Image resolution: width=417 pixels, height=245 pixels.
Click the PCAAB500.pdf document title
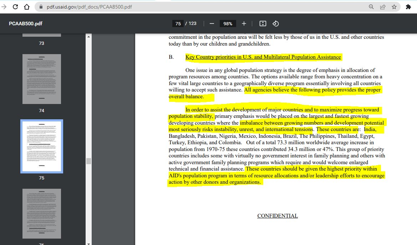coord(26,24)
